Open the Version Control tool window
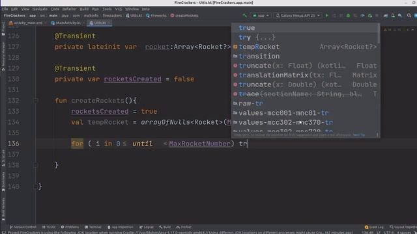Screen dimensions: 417x234 click(x=23, y=227)
